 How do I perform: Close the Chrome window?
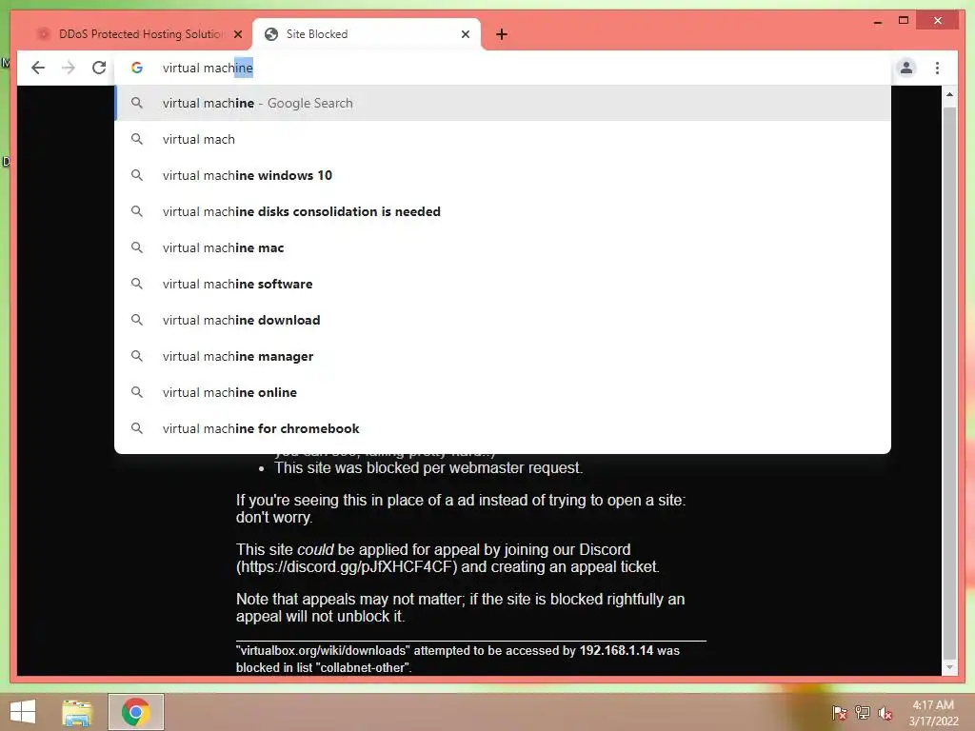(x=938, y=21)
